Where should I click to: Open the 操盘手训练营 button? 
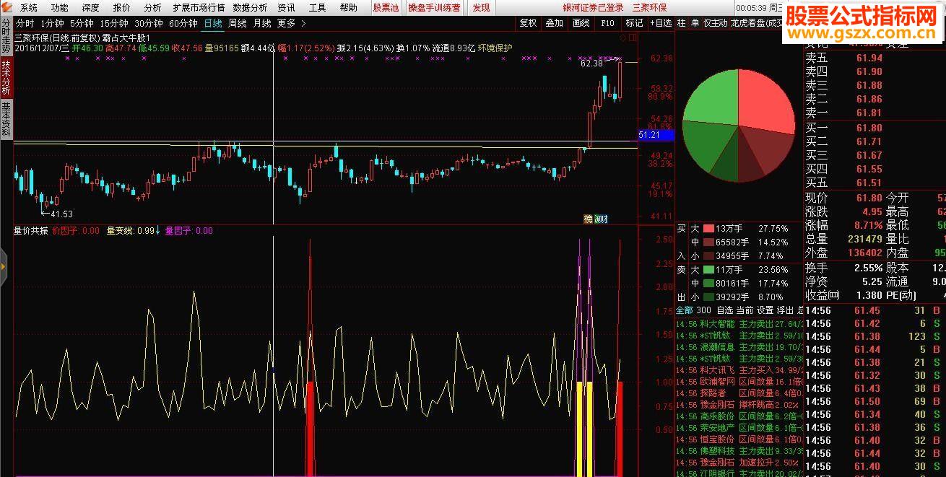pyautogui.click(x=434, y=8)
